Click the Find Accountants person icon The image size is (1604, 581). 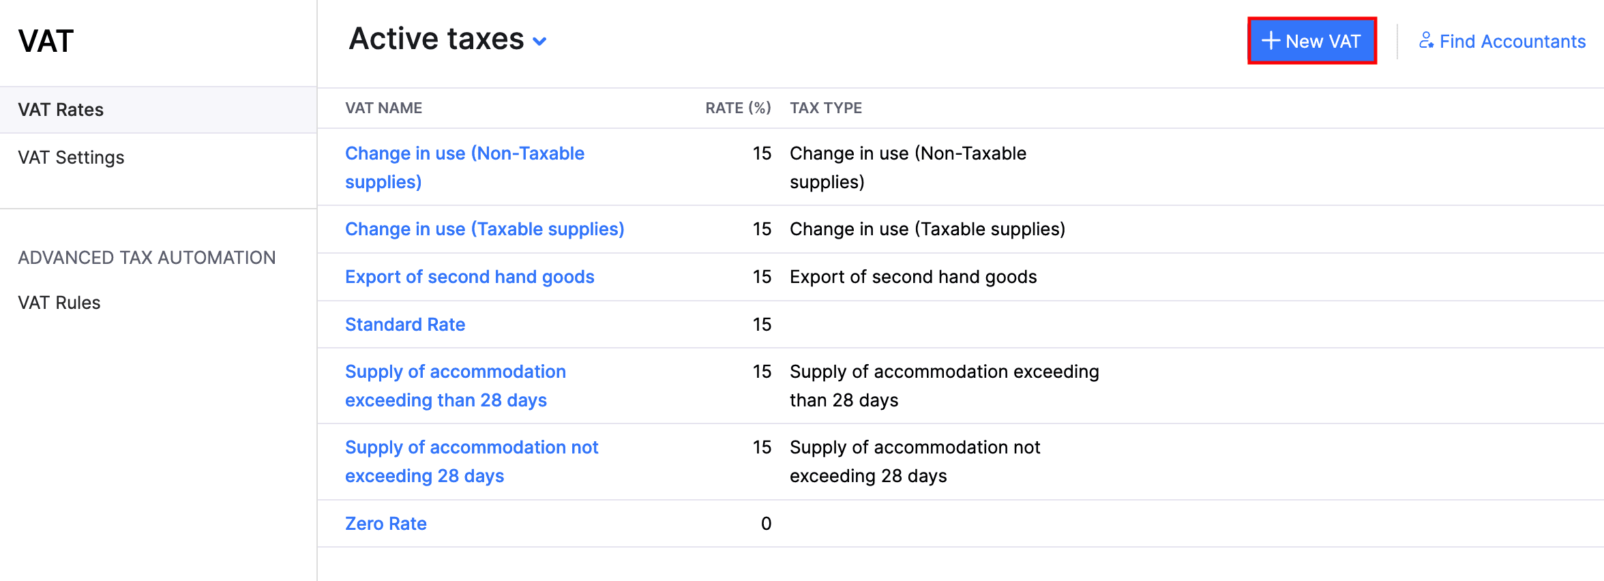coord(1426,41)
